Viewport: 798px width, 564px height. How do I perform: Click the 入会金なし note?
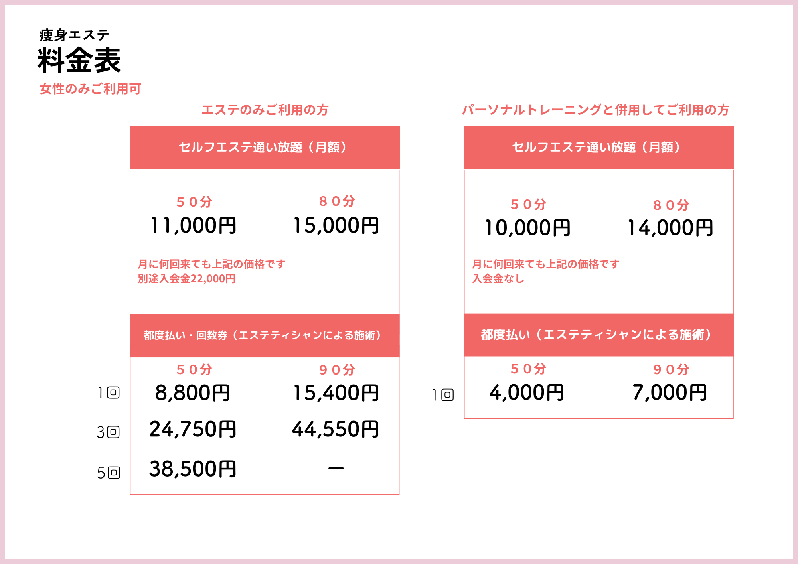498,278
